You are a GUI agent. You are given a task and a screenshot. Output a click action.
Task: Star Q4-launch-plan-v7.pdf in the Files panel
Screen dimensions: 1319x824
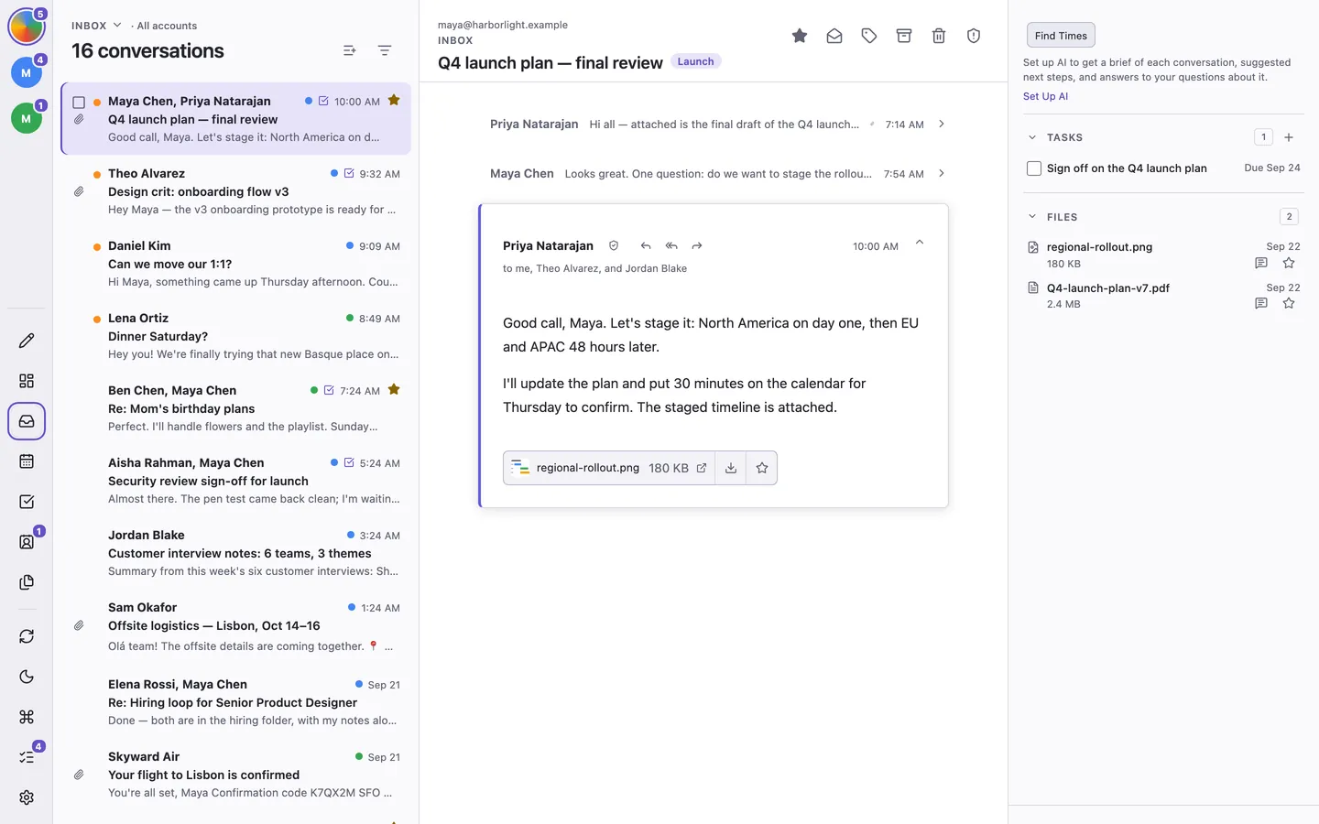[1289, 303]
